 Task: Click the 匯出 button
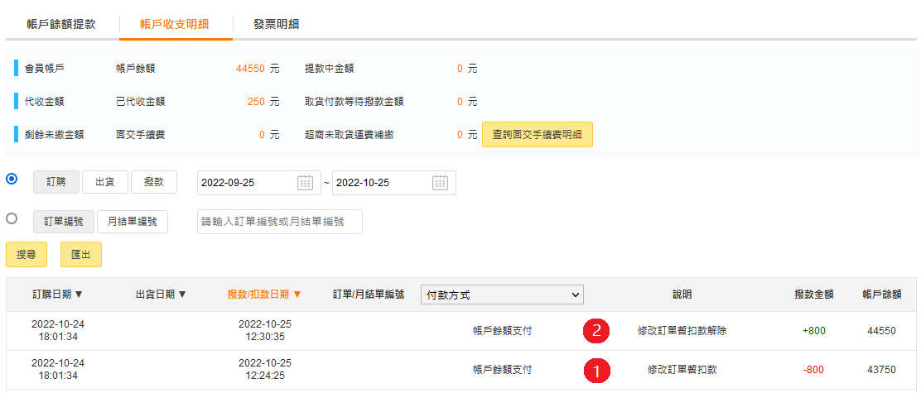81,255
